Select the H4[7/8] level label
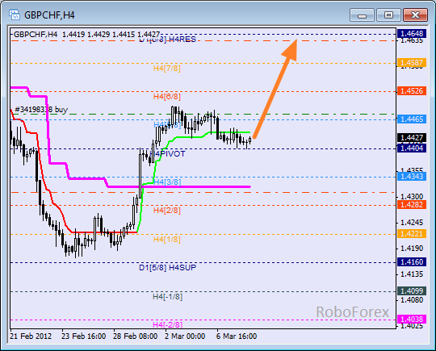Viewport: 436px width, 351px height. [167, 68]
